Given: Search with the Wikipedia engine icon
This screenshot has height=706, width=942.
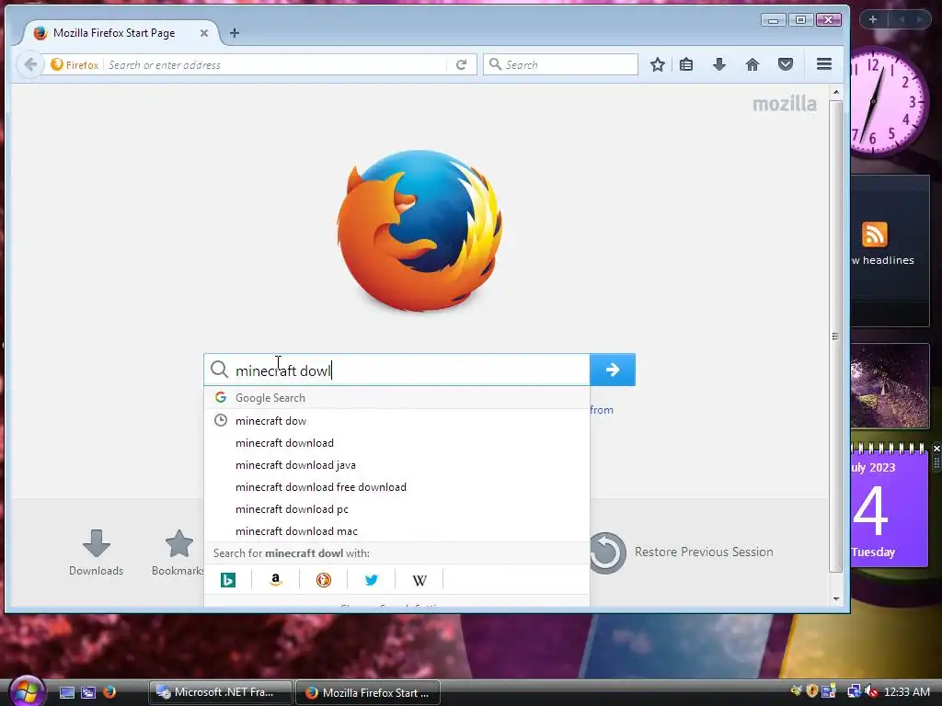Looking at the screenshot, I should pos(419,580).
